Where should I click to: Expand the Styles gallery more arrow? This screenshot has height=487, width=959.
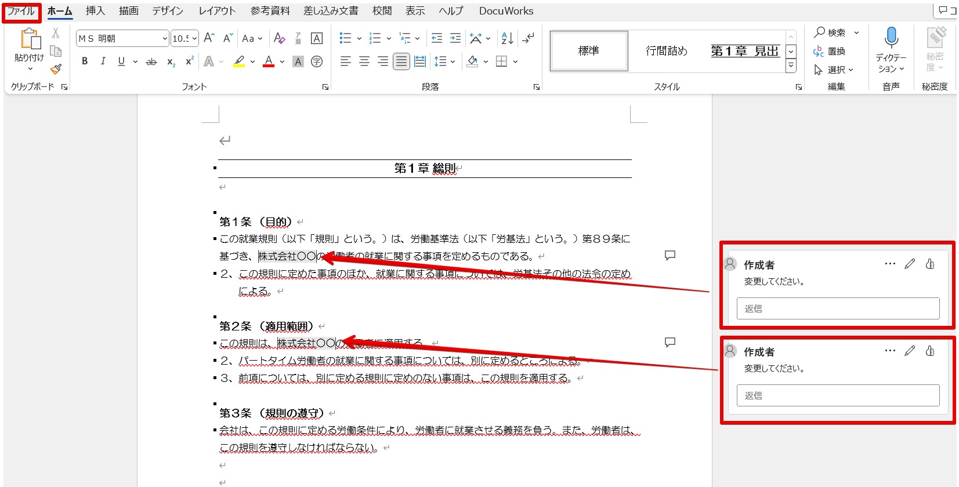click(x=791, y=66)
